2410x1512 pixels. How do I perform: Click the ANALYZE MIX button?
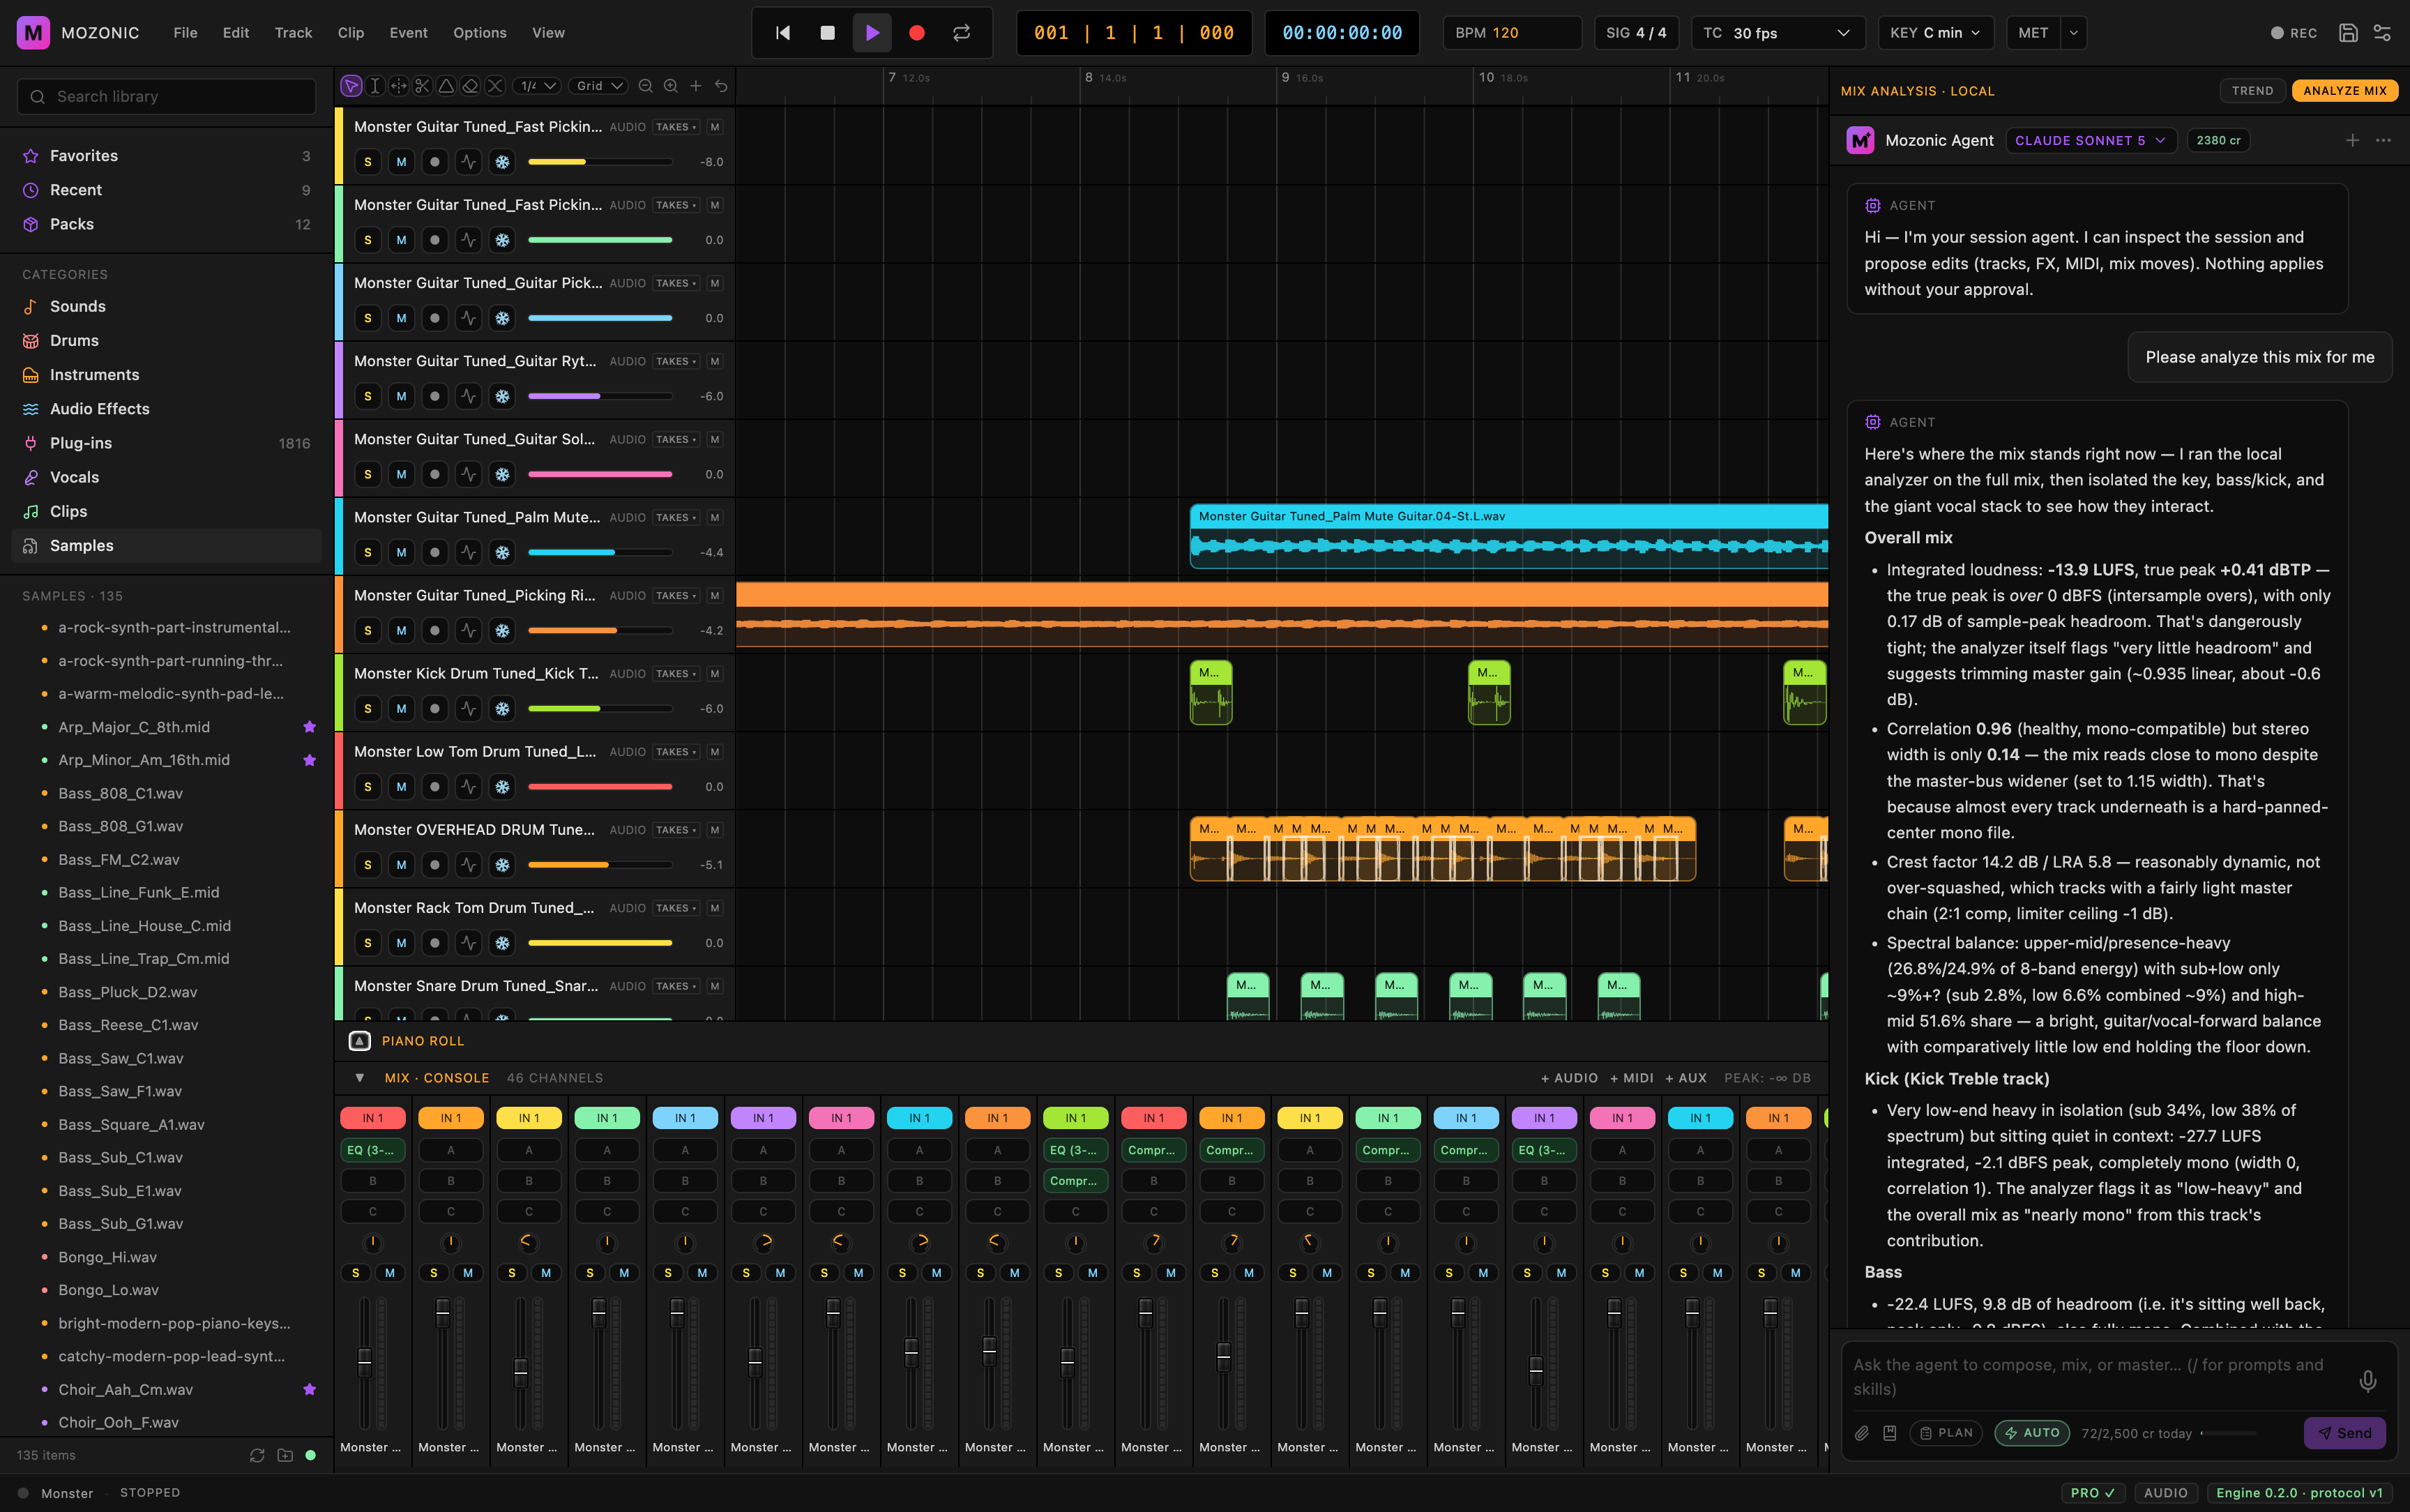tap(2344, 91)
